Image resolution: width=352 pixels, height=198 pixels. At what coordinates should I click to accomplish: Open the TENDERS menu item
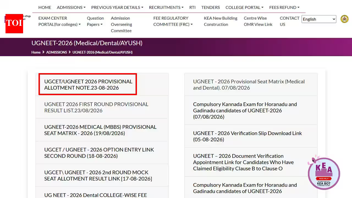[x=211, y=7]
